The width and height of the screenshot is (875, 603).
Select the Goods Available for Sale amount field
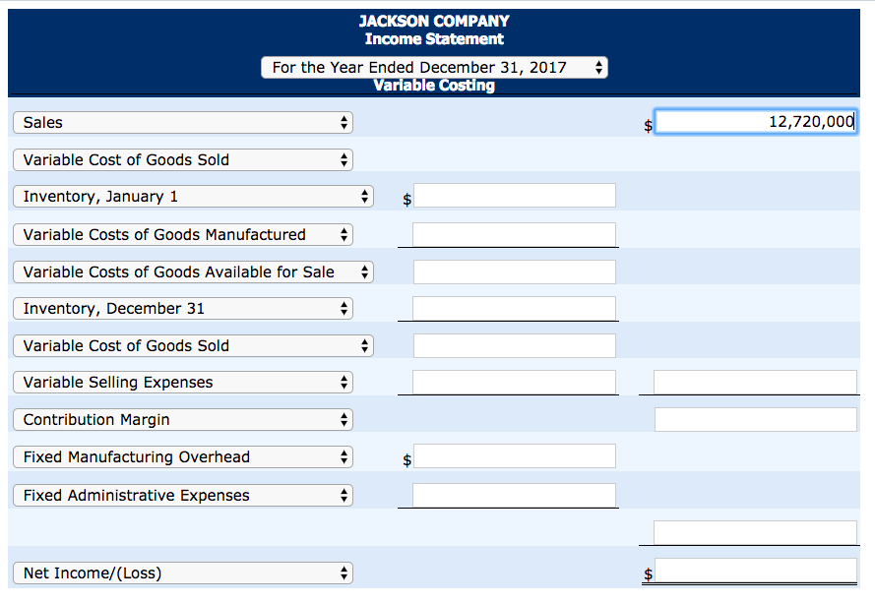[x=515, y=271]
